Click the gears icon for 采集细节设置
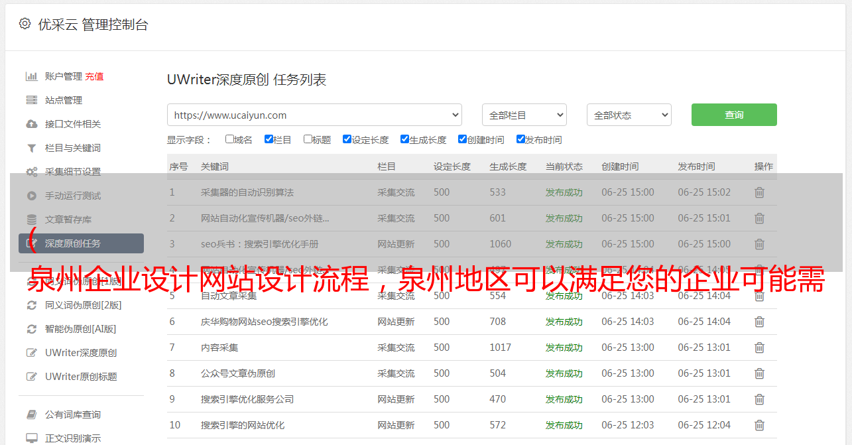The height and width of the screenshot is (445, 852). [x=31, y=172]
